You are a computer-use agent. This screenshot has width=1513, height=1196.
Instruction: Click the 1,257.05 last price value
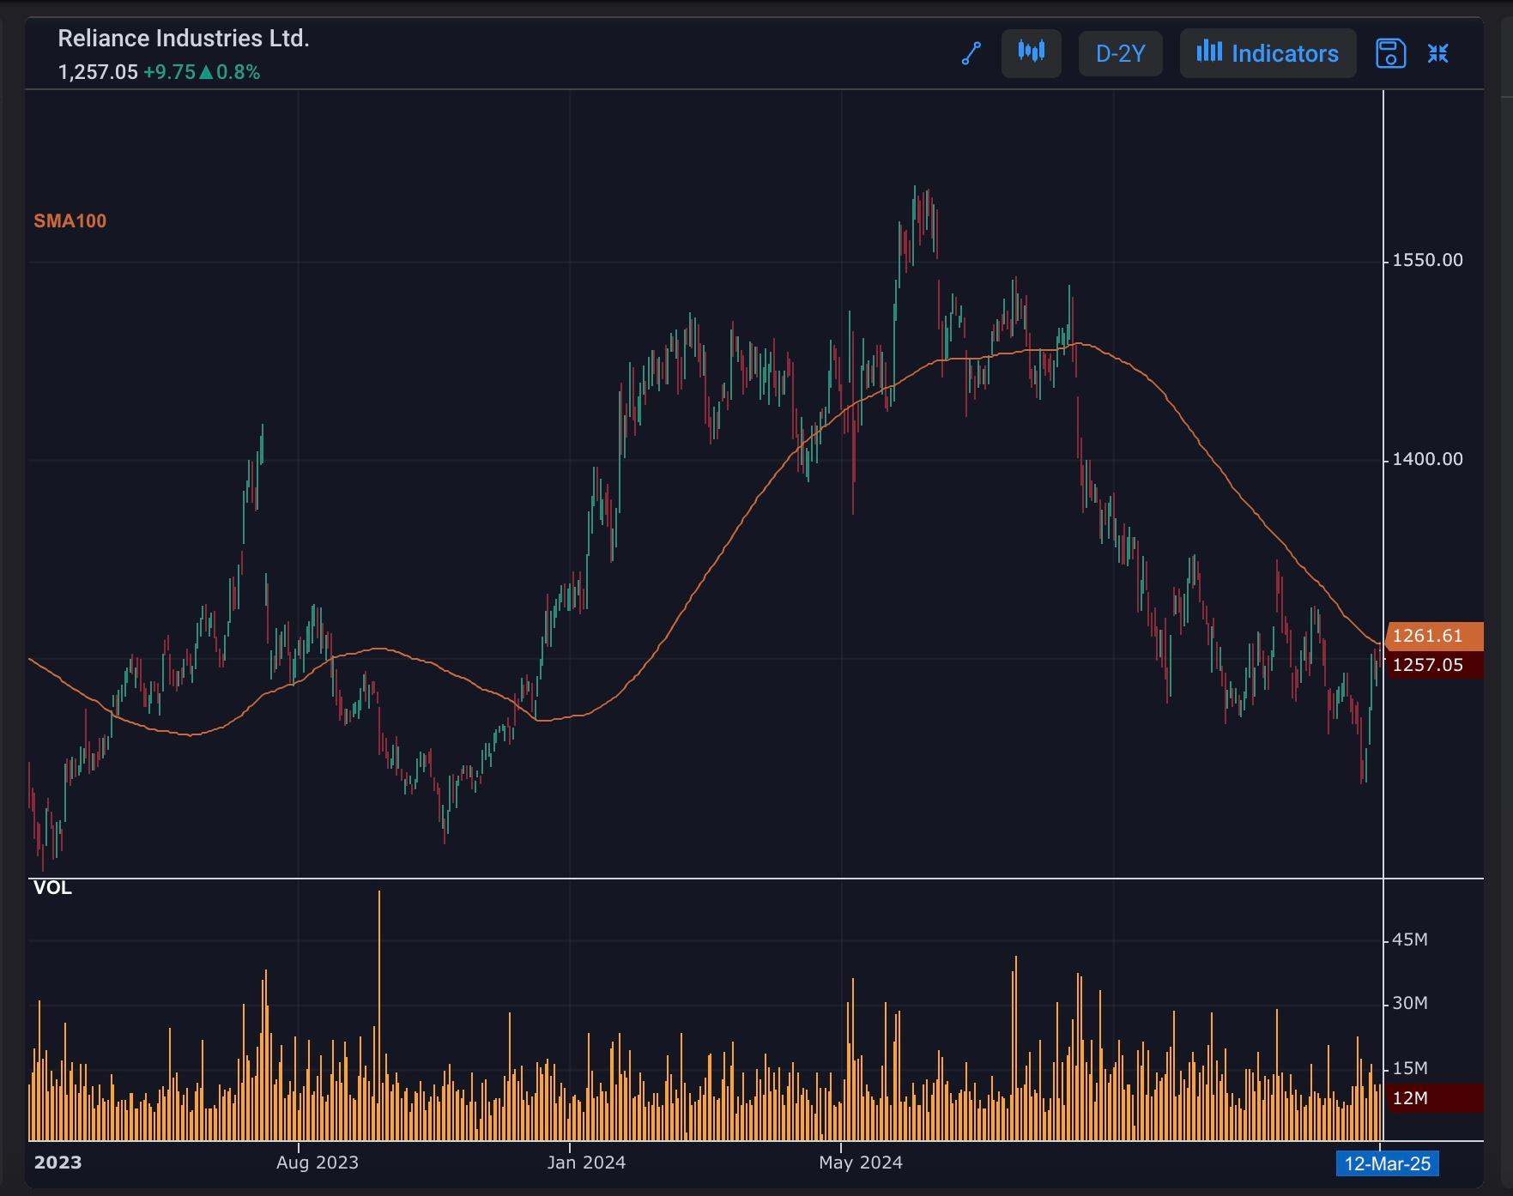pyautogui.click(x=98, y=72)
